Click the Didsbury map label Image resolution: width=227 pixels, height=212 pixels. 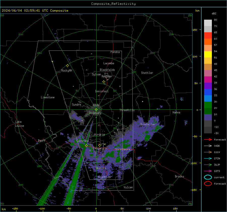tap(95, 113)
